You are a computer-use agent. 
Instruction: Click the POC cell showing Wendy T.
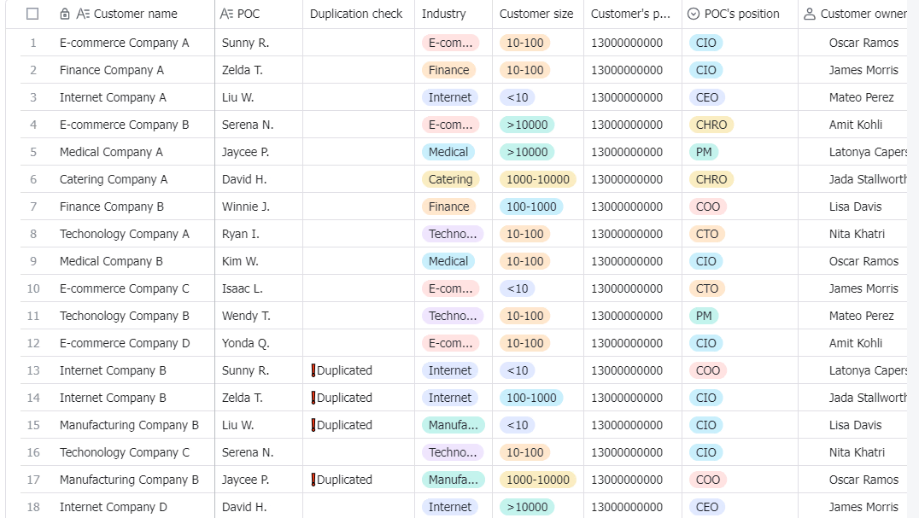(259, 316)
